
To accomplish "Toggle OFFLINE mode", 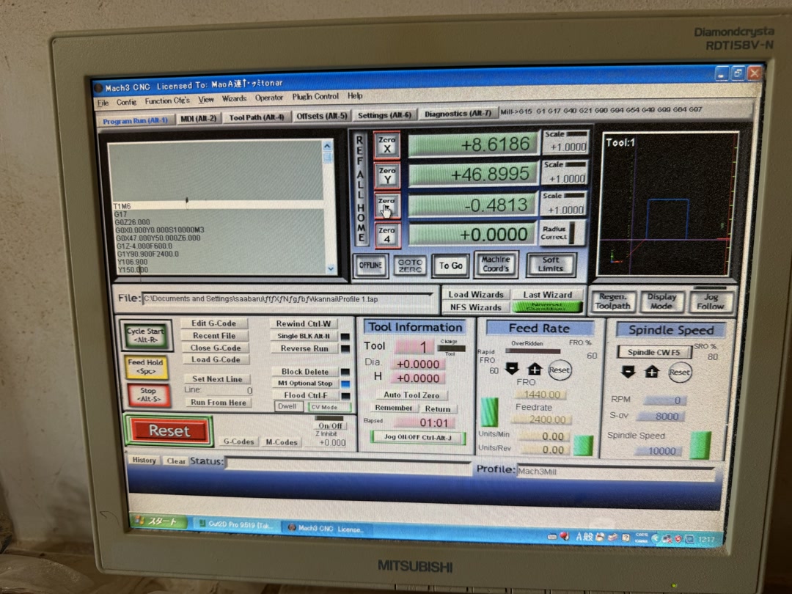I will pyautogui.click(x=370, y=265).
